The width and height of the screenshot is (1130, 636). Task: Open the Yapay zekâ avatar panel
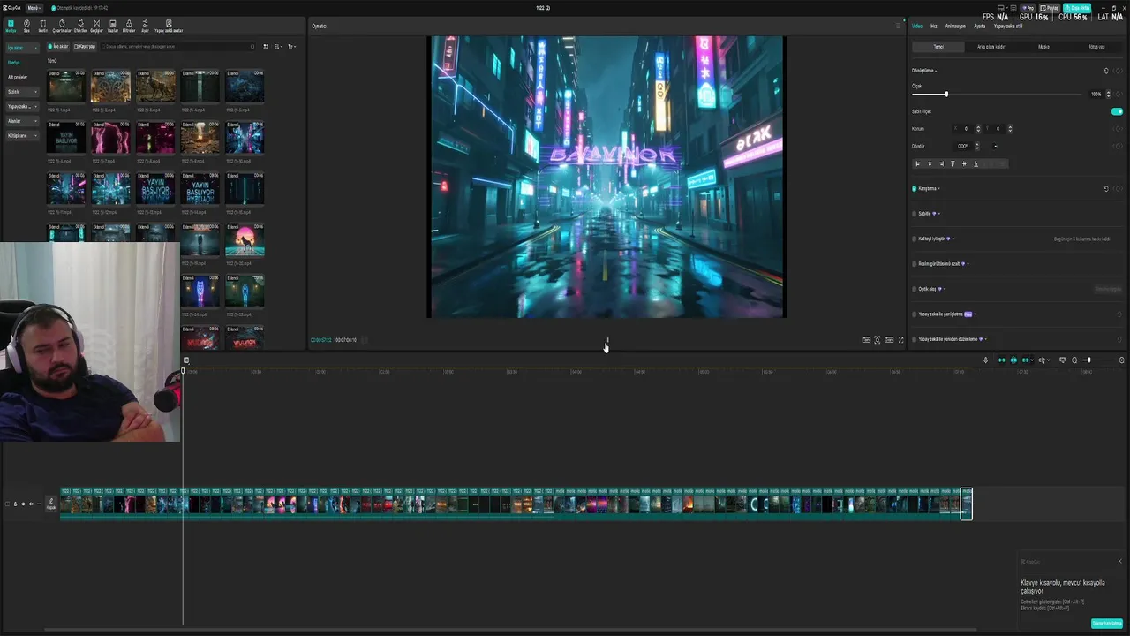[x=169, y=26]
